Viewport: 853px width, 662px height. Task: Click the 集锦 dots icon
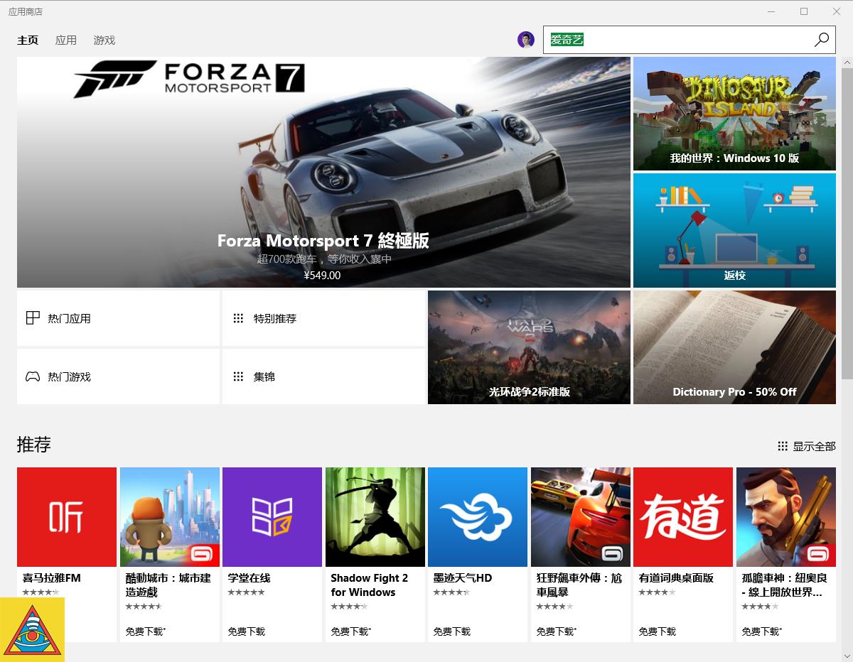[238, 376]
